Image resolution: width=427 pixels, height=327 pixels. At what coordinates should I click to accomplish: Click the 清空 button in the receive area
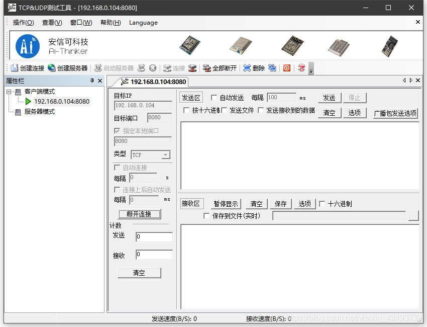click(x=256, y=204)
